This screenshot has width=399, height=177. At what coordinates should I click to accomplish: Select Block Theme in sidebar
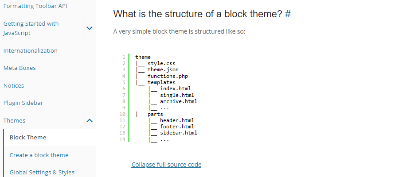(28, 137)
